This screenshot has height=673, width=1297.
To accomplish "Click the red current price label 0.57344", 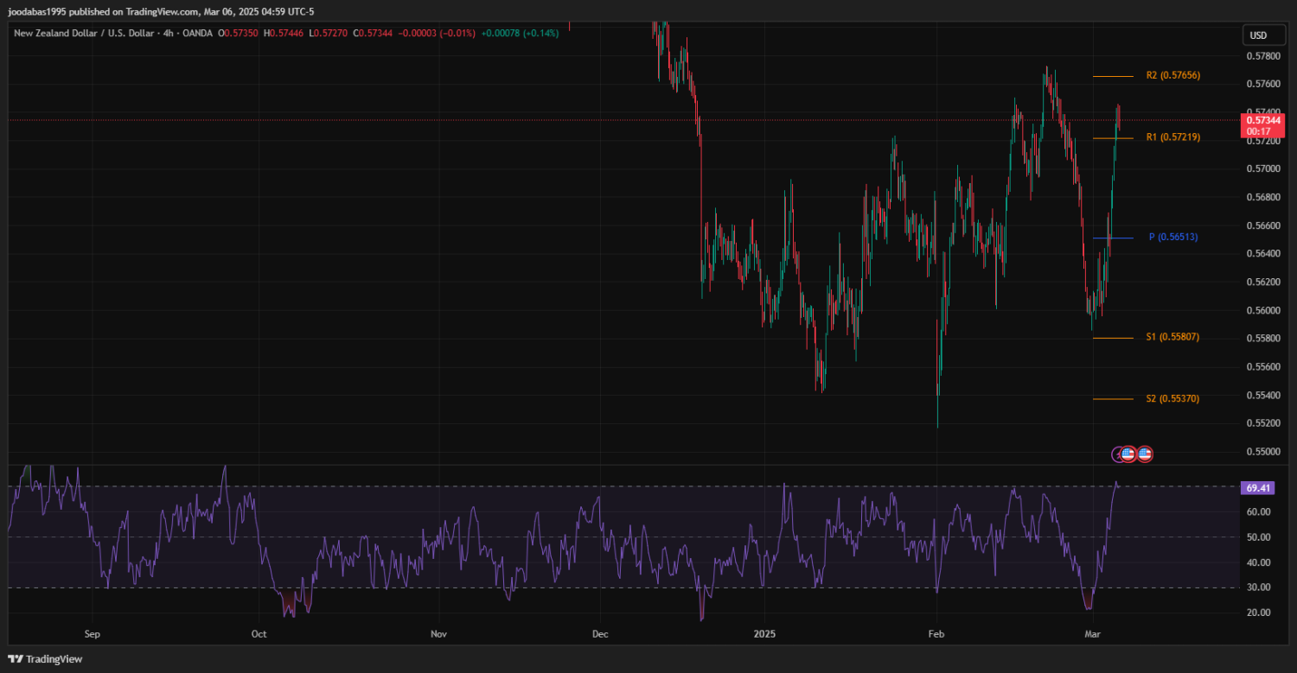I will [1262, 121].
